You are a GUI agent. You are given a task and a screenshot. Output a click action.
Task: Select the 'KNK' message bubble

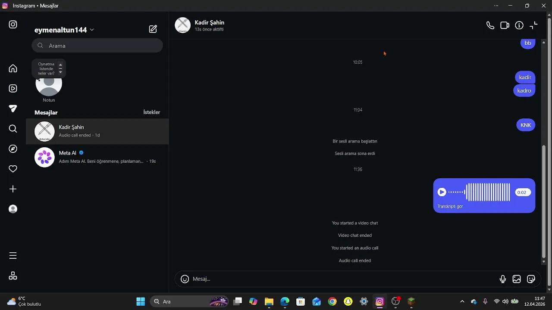526,125
